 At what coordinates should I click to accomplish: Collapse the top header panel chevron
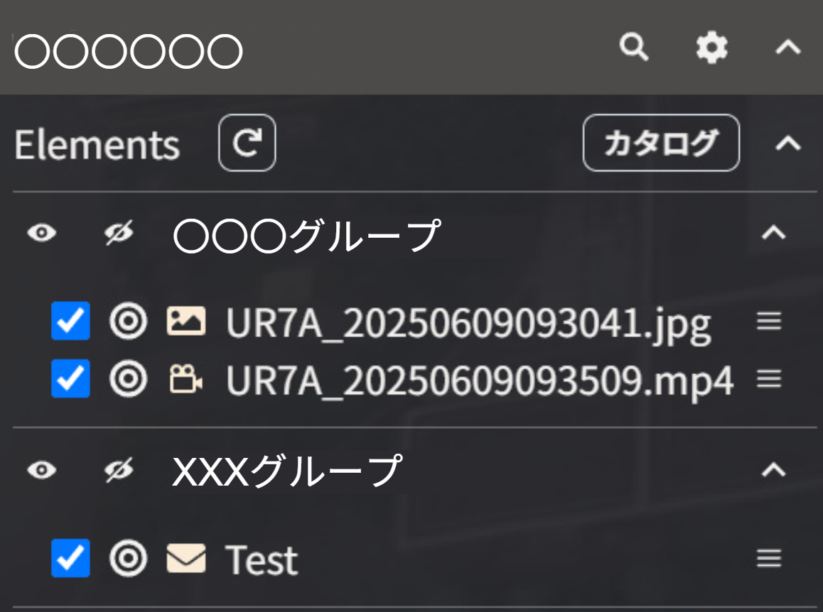(x=787, y=48)
